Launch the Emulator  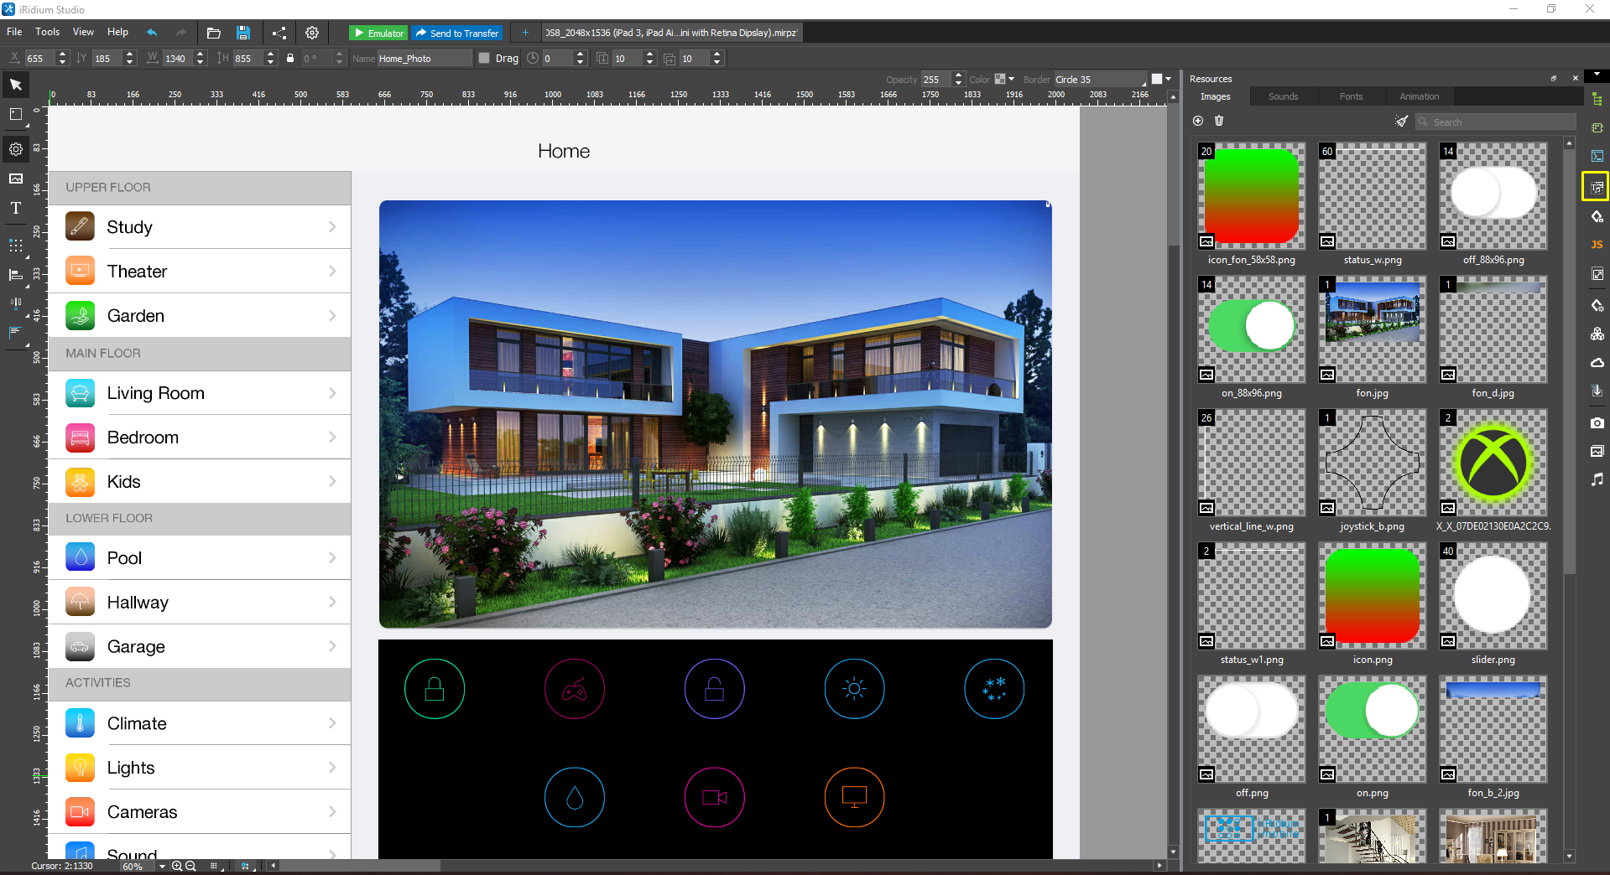point(378,33)
